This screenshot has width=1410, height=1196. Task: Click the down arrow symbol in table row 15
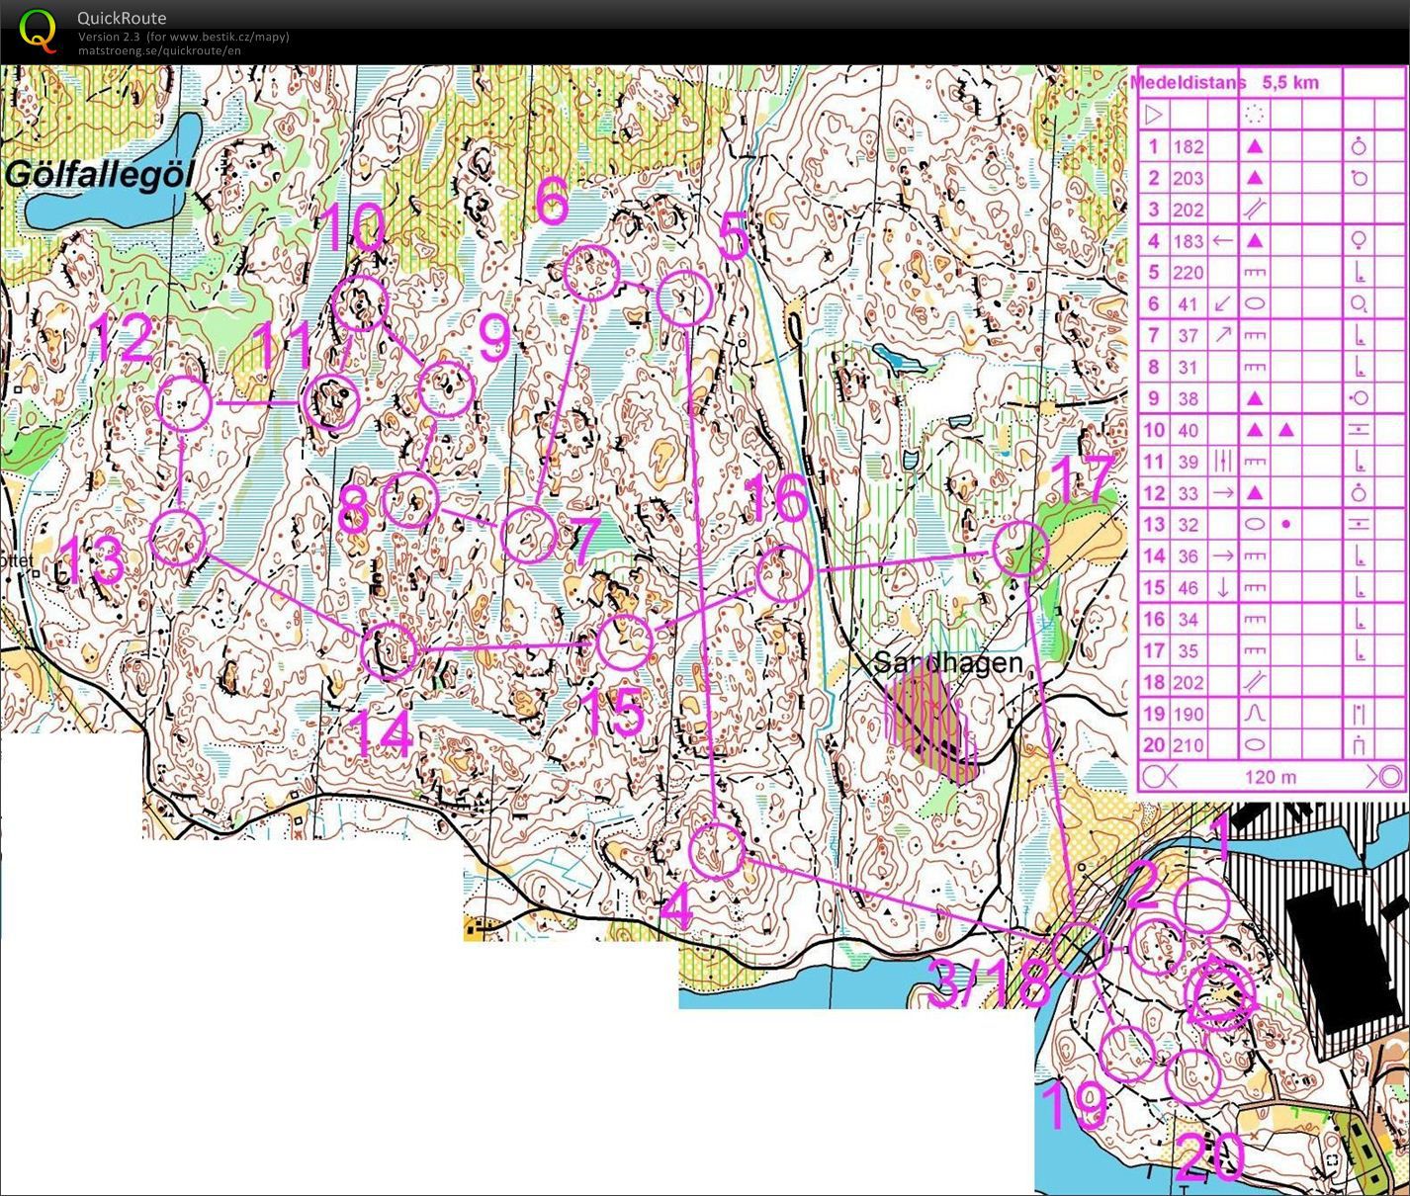pos(1222,587)
